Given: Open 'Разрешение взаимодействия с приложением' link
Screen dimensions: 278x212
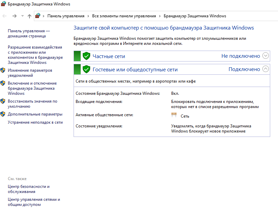Looking at the screenshot, I should coord(35,55).
